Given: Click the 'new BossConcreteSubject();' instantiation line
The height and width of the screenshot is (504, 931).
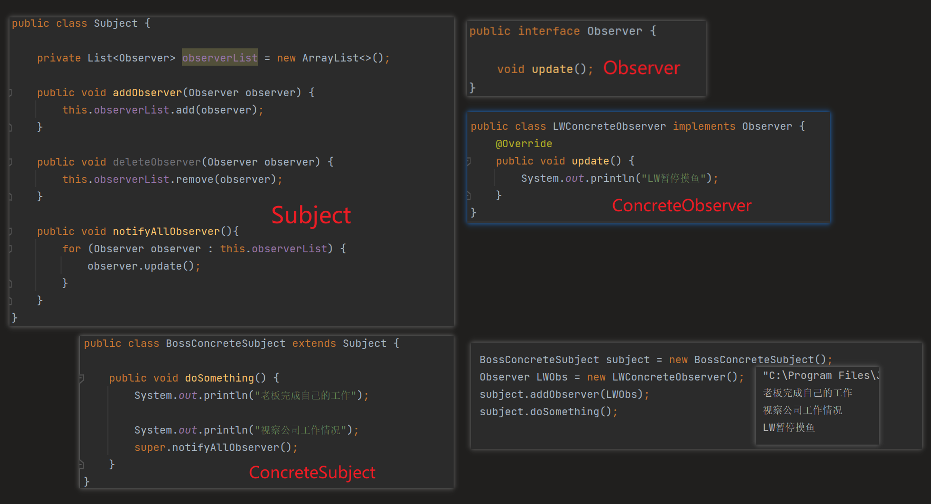Looking at the screenshot, I should (x=656, y=359).
